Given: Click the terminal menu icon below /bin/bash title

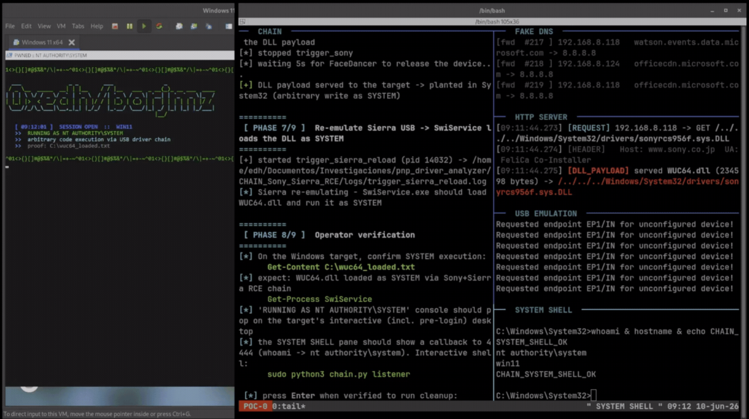Looking at the screenshot, I should [243, 21].
